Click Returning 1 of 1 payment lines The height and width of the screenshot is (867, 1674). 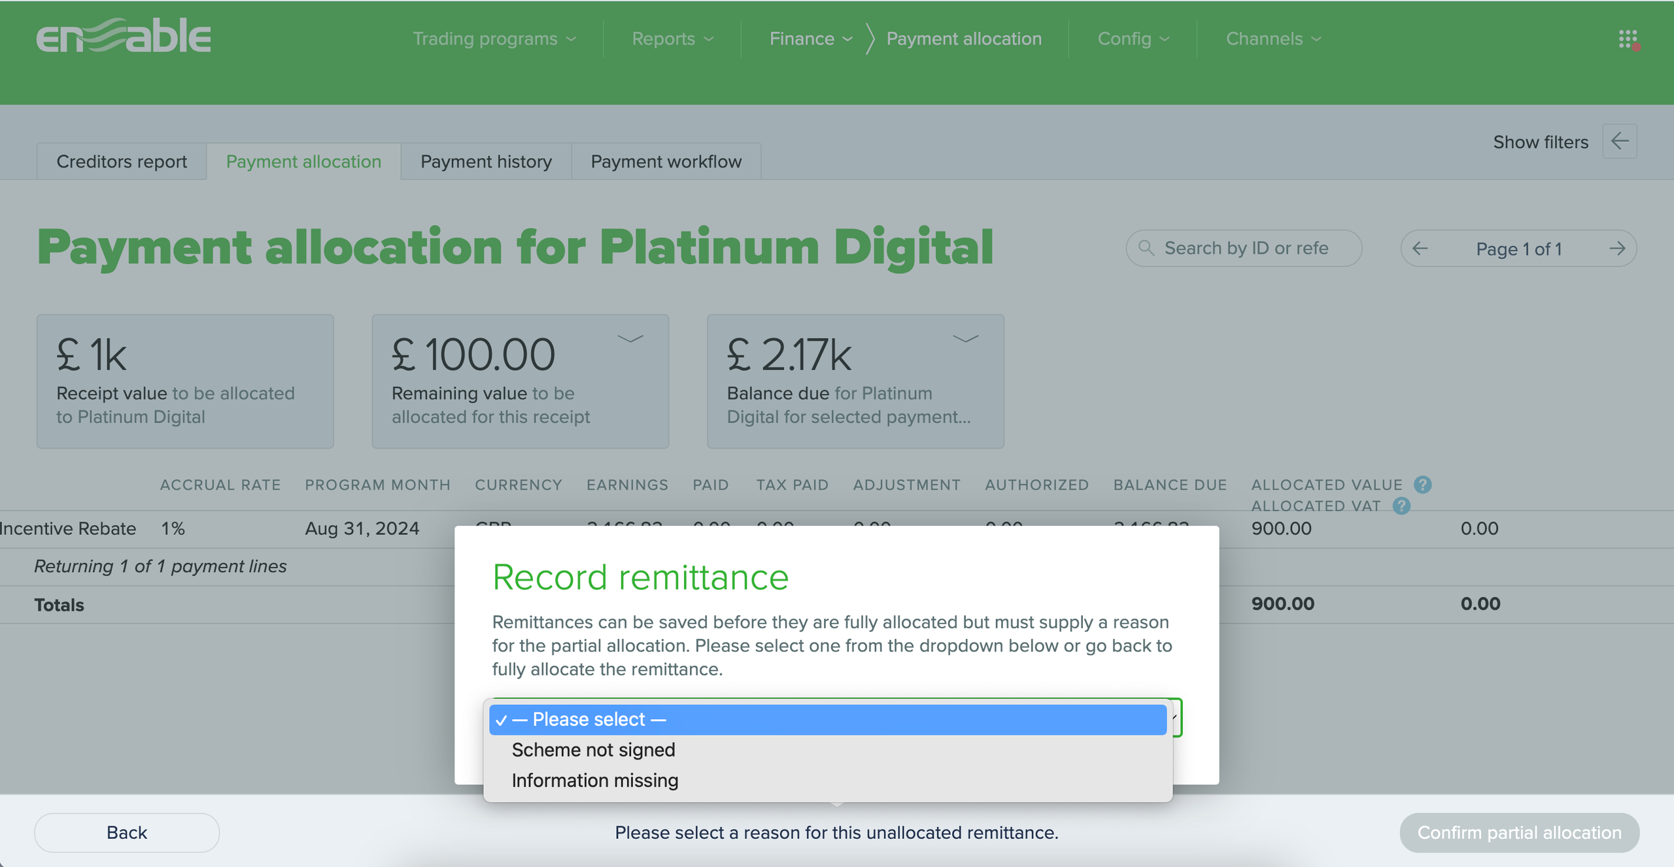point(160,566)
